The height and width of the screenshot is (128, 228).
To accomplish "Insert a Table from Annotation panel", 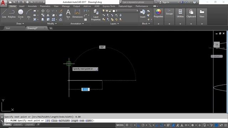I will pos(85,19).
